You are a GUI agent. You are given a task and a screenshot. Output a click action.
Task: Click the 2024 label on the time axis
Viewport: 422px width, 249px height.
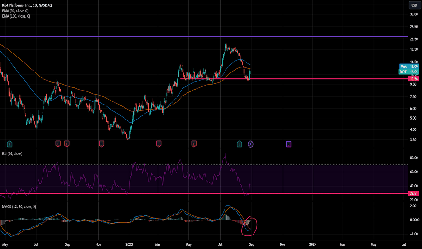pyautogui.click(x=313, y=244)
